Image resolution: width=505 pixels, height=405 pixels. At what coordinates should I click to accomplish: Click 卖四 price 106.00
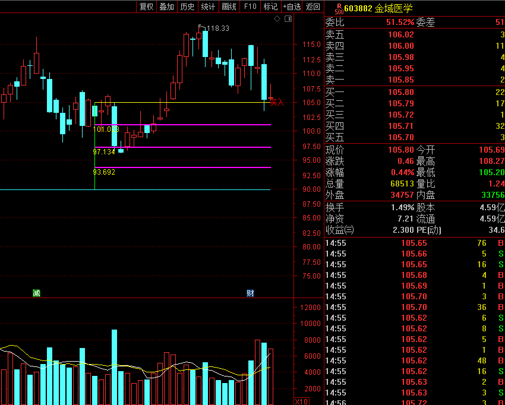coord(401,46)
